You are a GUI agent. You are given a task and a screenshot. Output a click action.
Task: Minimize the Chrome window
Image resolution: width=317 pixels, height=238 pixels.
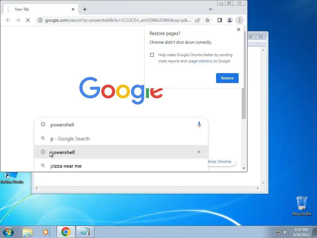click(x=221, y=3)
